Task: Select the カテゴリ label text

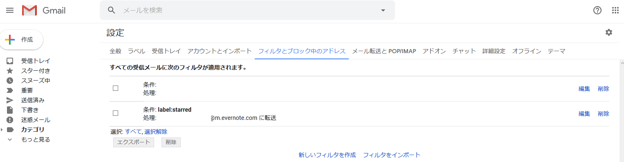Action: click(33, 130)
